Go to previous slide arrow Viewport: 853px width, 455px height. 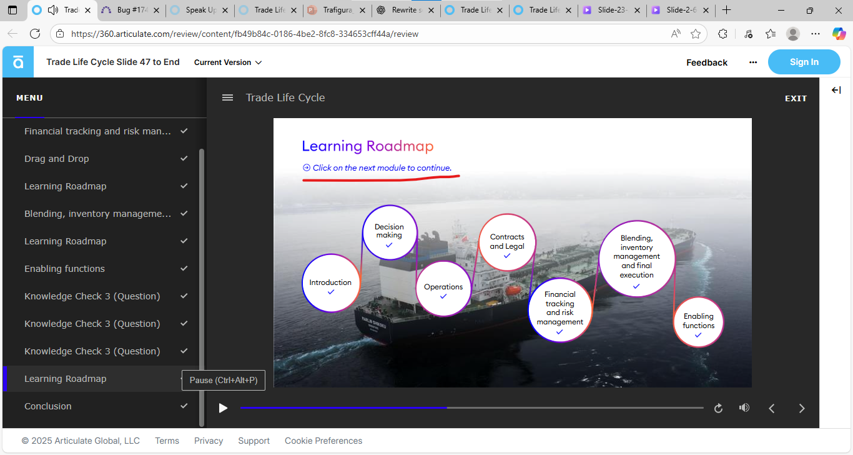tap(772, 408)
